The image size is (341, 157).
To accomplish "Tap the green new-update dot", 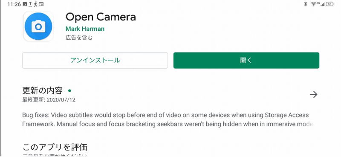I will (69, 90).
